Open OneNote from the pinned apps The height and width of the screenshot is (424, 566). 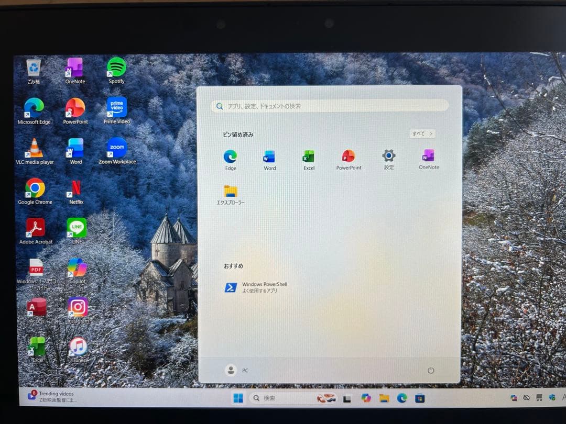(x=428, y=157)
